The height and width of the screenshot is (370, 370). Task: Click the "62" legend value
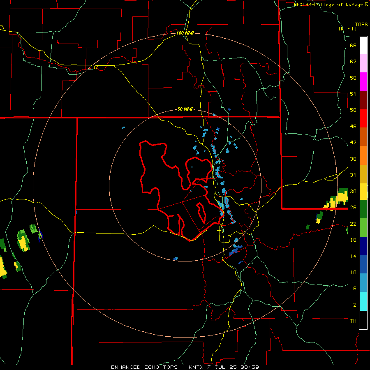[353, 62]
